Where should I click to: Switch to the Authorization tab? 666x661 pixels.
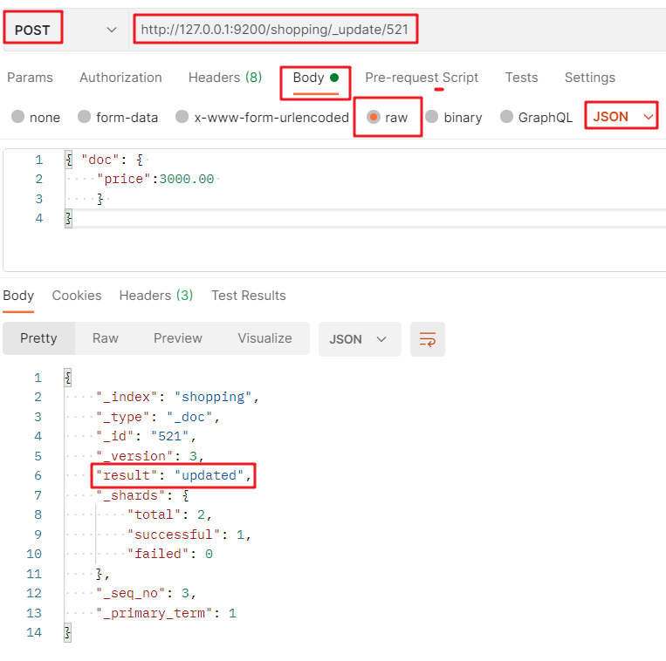click(x=120, y=78)
